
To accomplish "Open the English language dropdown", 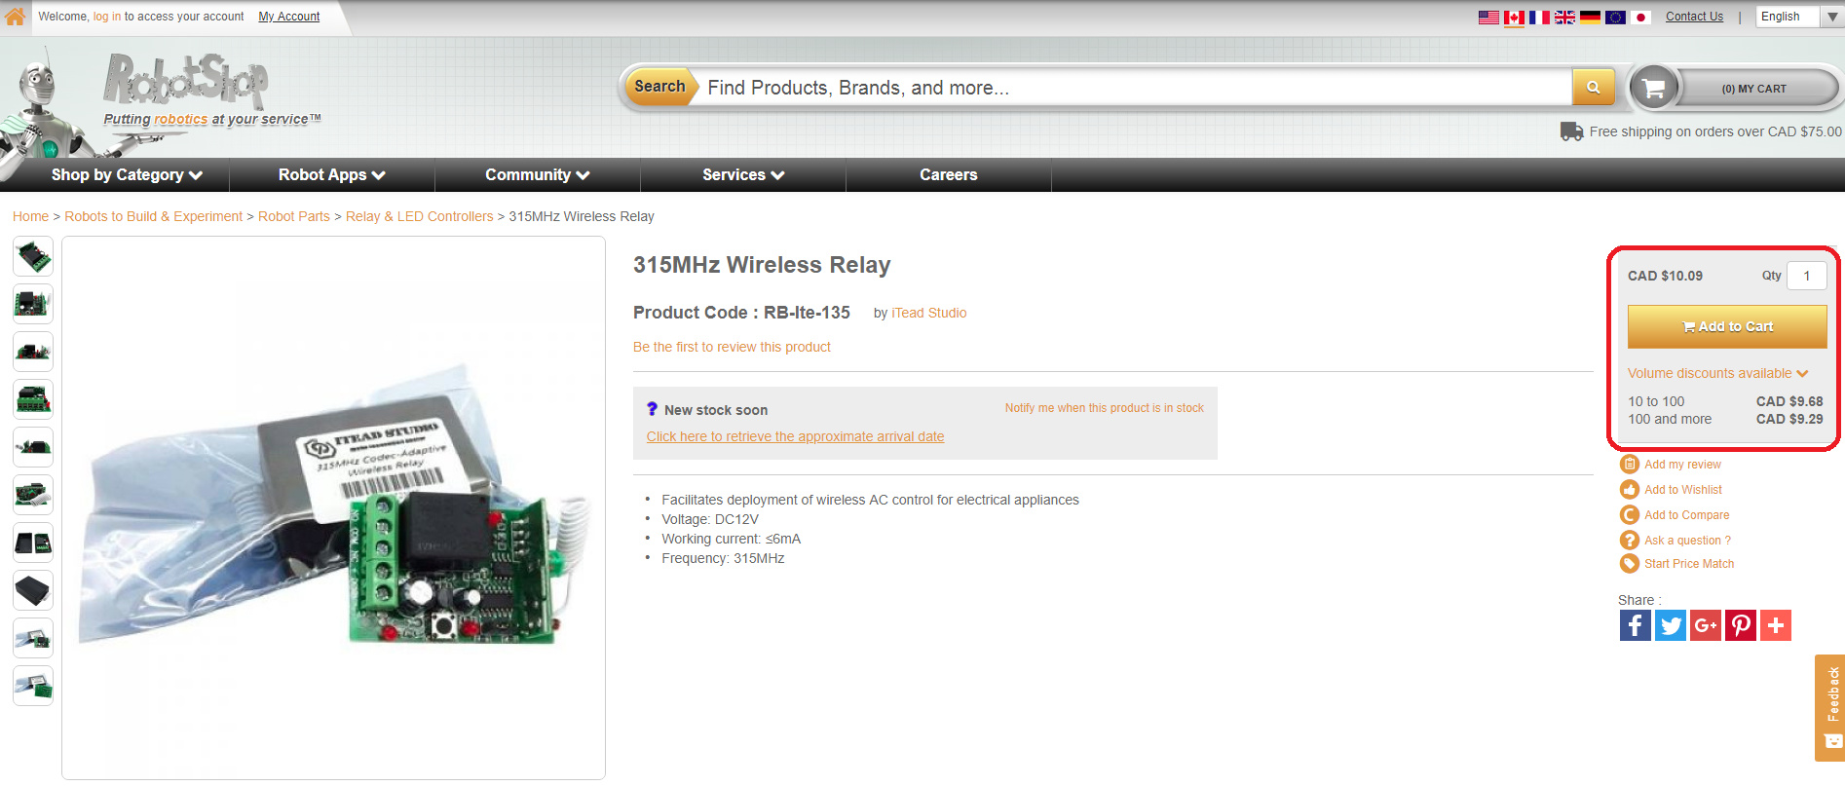I will [x=1799, y=17].
